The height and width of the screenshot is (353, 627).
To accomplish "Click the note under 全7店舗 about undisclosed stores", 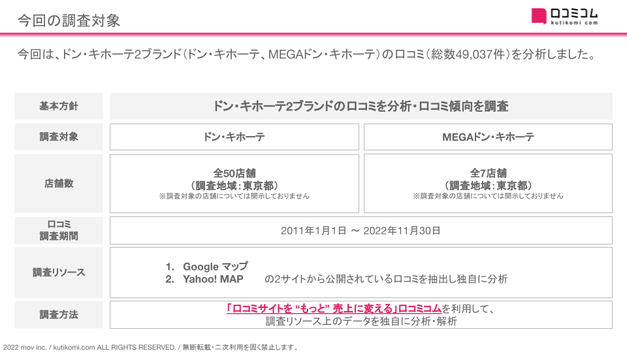I will tap(489, 196).
